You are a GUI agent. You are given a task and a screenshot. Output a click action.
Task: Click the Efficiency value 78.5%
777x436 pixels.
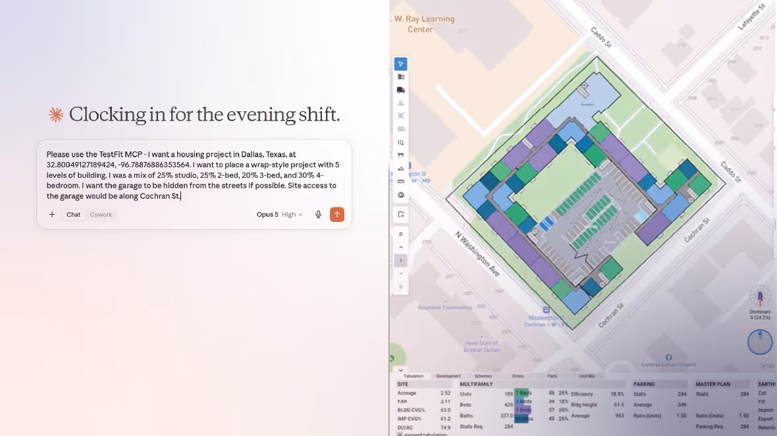[x=617, y=394]
